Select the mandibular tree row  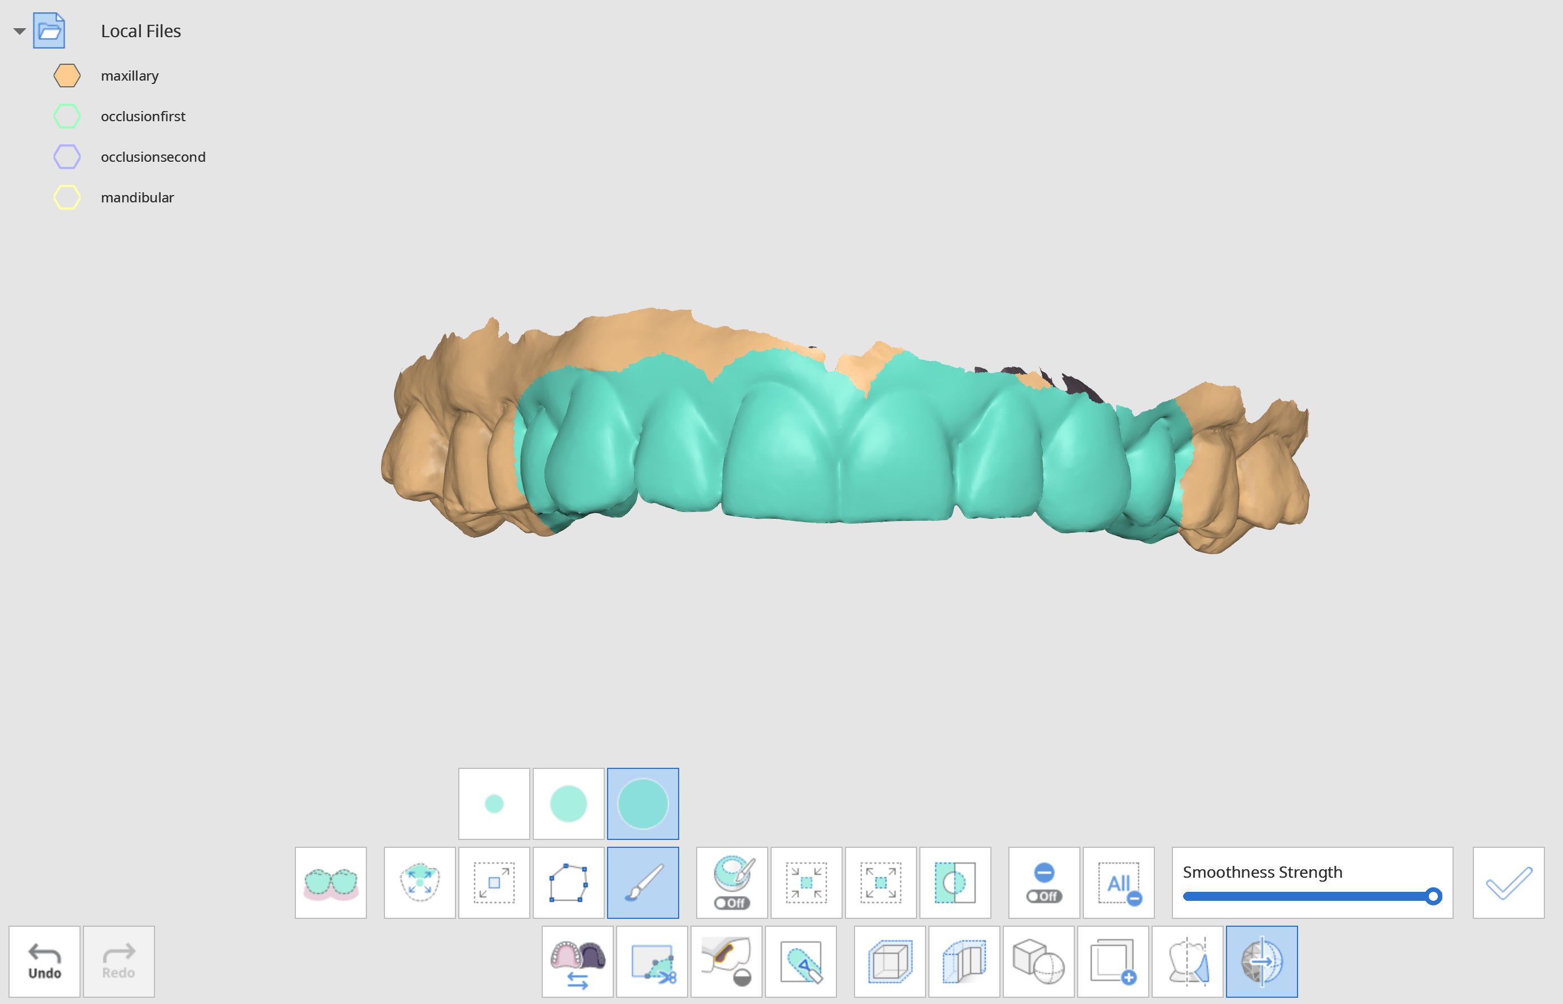[137, 197]
